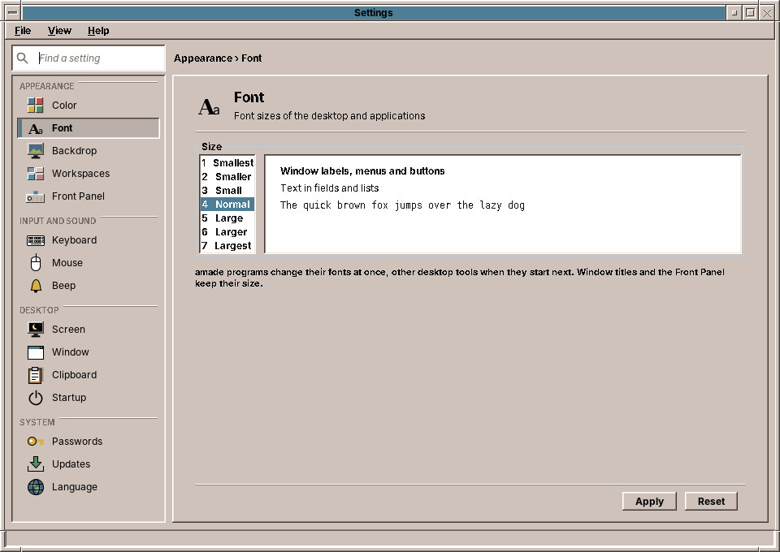Click the Front Panel label
This screenshot has width=780, height=552.
(x=78, y=196)
